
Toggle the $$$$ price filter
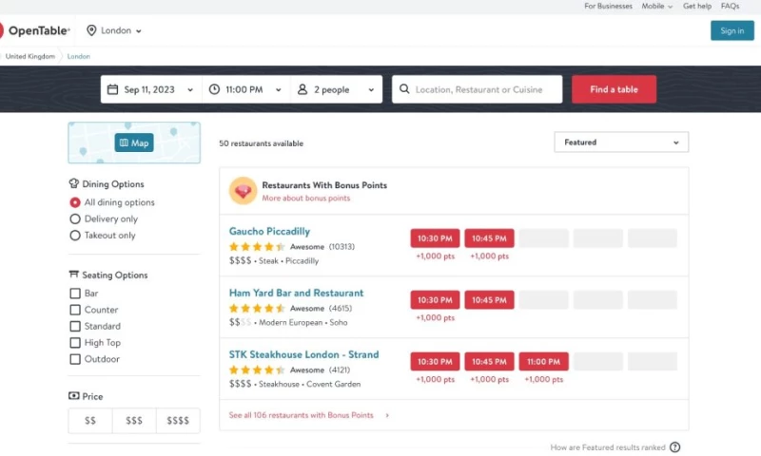(x=178, y=421)
